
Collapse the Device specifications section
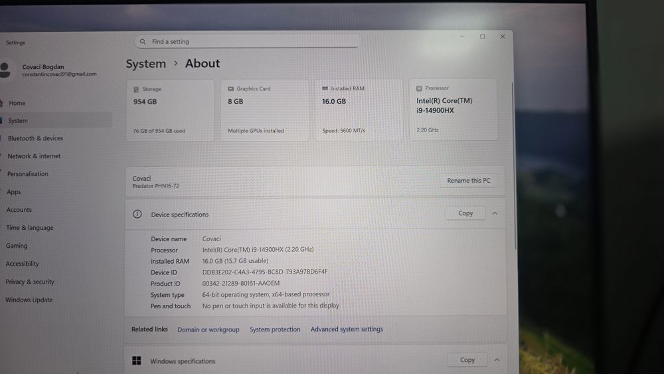pos(495,213)
